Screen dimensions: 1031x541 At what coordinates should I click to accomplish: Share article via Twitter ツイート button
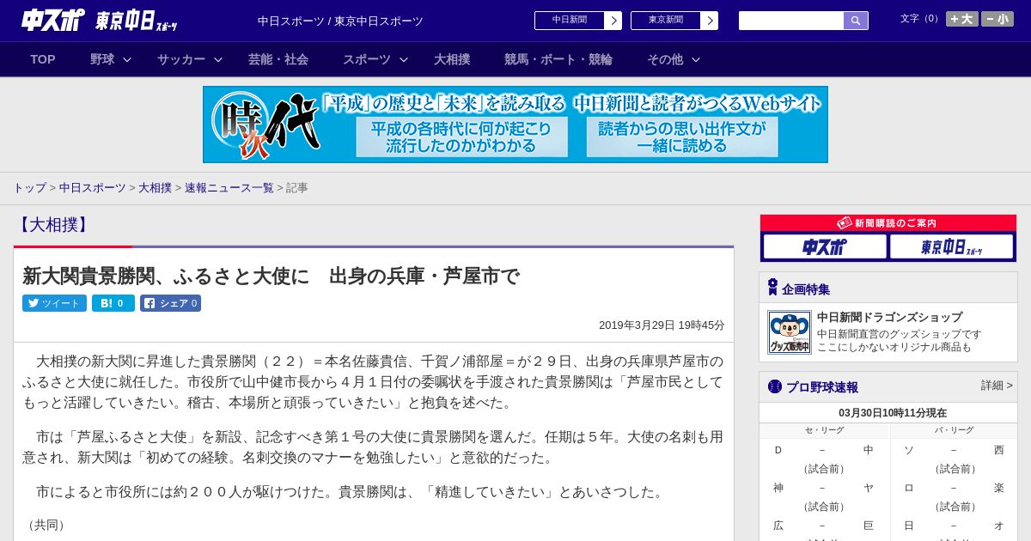tap(54, 303)
